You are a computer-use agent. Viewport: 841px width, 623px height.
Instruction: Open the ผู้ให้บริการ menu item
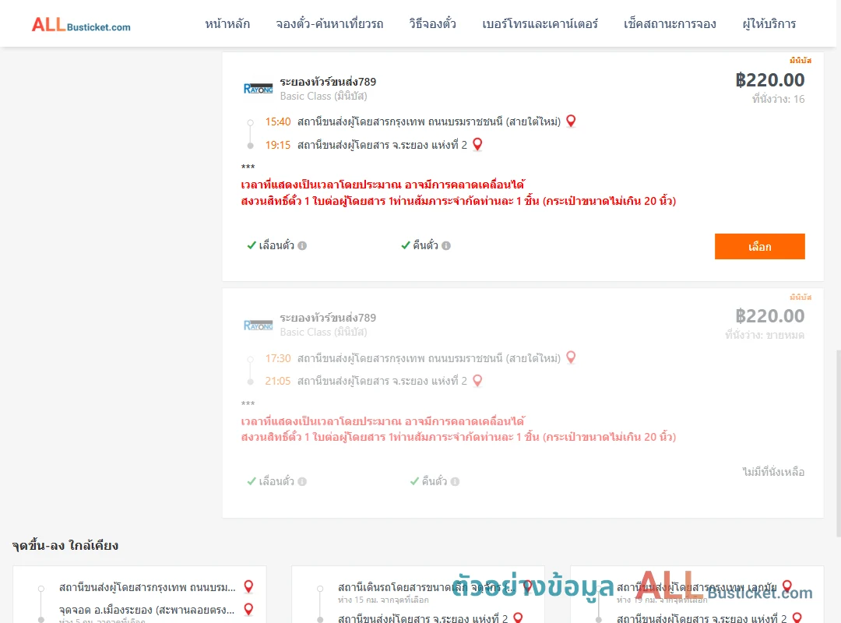[x=769, y=24]
